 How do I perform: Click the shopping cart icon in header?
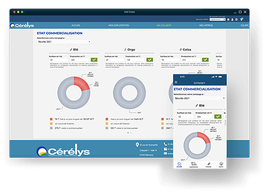point(242,19)
